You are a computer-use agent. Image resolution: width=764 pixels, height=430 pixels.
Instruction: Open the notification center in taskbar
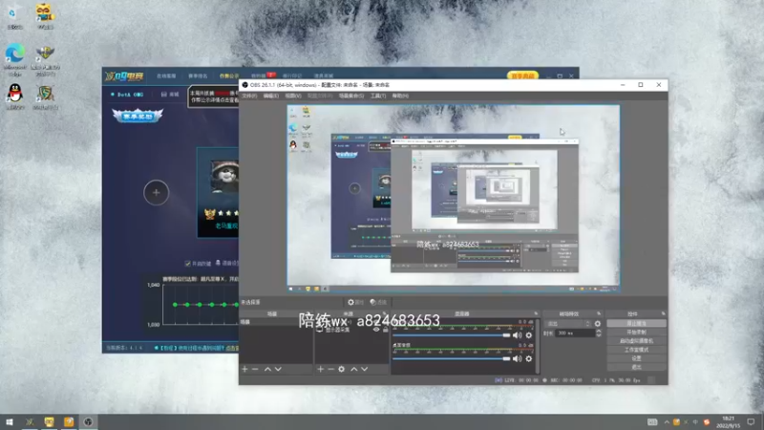(751, 421)
